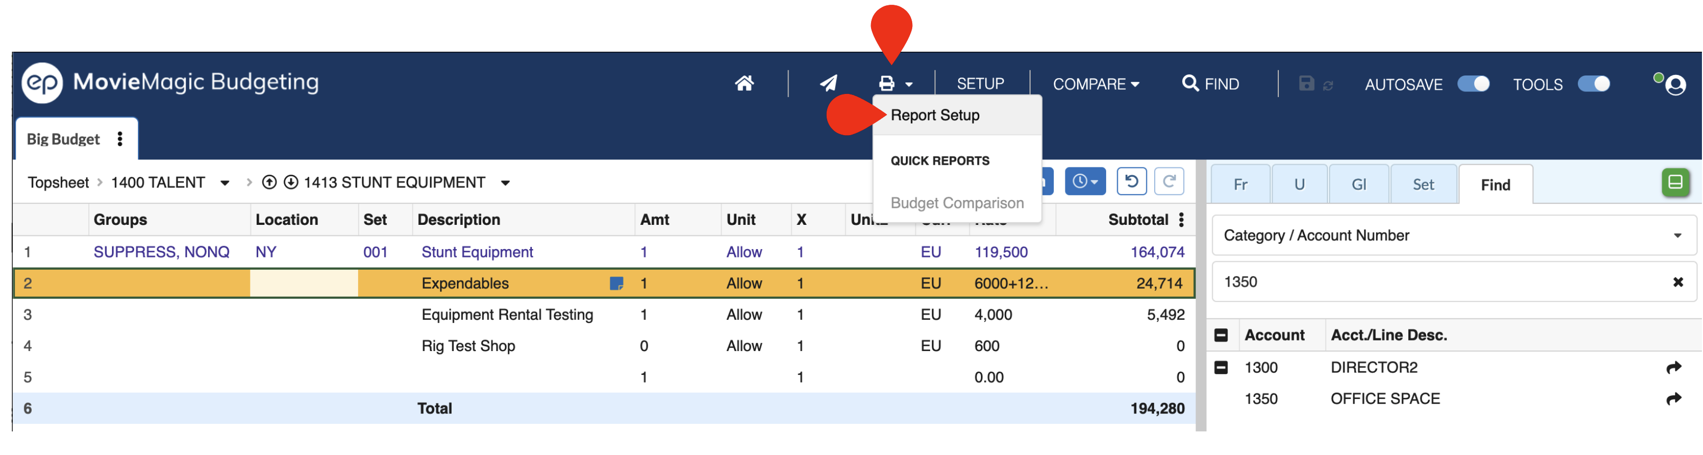The width and height of the screenshot is (1703, 455).
Task: Click the Total amount 194,280
Action: (x=1157, y=409)
